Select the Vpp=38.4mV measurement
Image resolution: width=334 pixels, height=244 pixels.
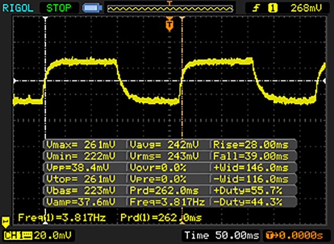(78, 168)
